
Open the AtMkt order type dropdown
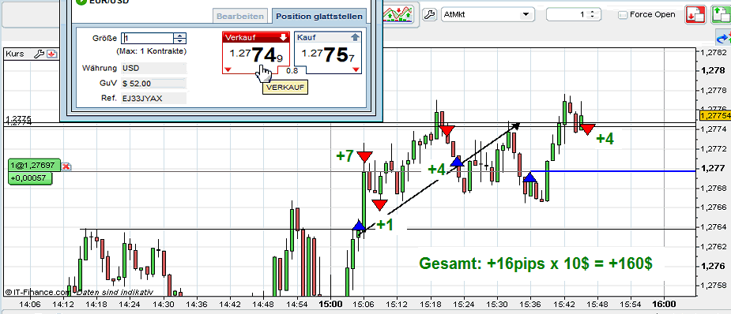(487, 14)
